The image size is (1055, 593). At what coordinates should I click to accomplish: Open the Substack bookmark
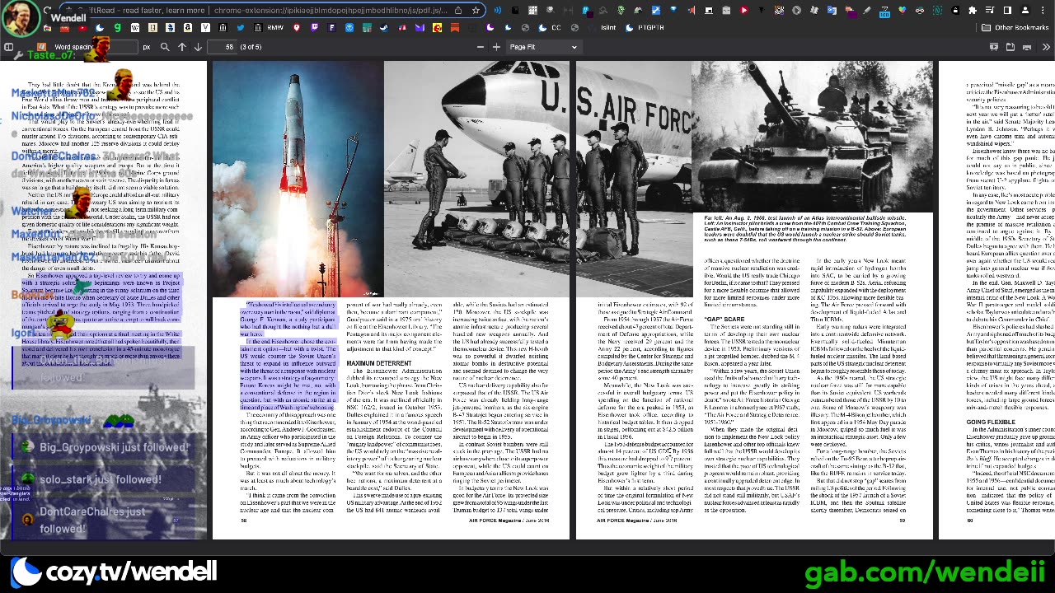[455, 28]
